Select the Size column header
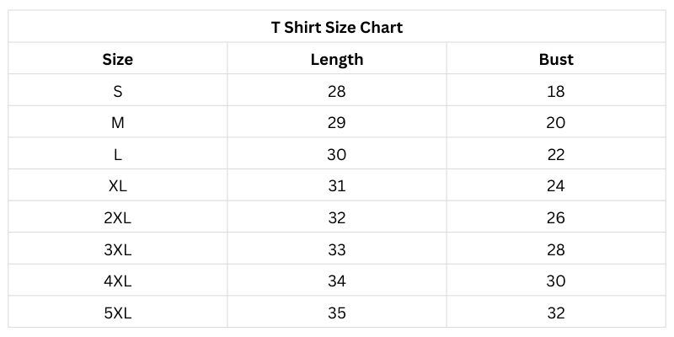The height and width of the screenshot is (337, 674). pos(118,59)
